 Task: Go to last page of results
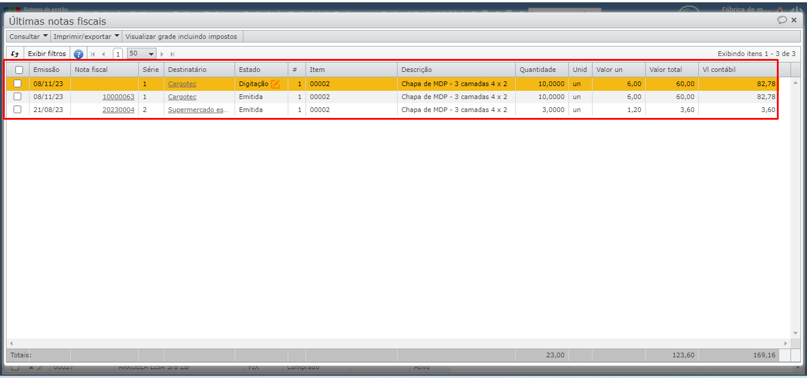click(x=173, y=54)
